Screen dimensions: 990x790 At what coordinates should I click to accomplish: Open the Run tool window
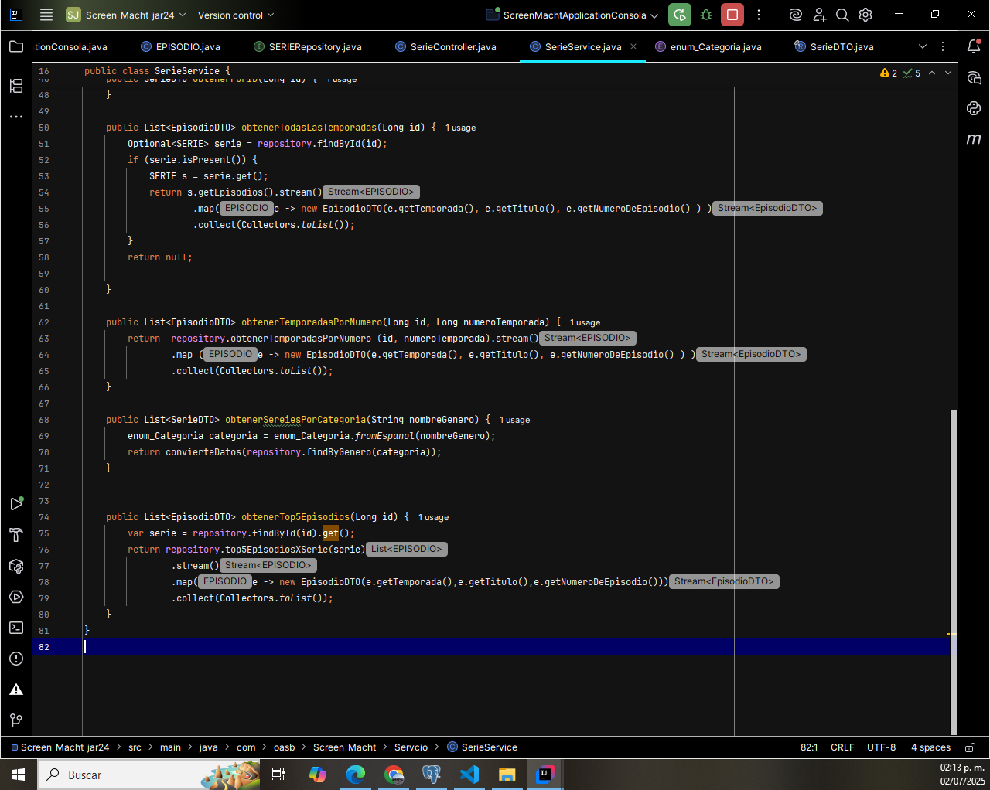(x=16, y=504)
